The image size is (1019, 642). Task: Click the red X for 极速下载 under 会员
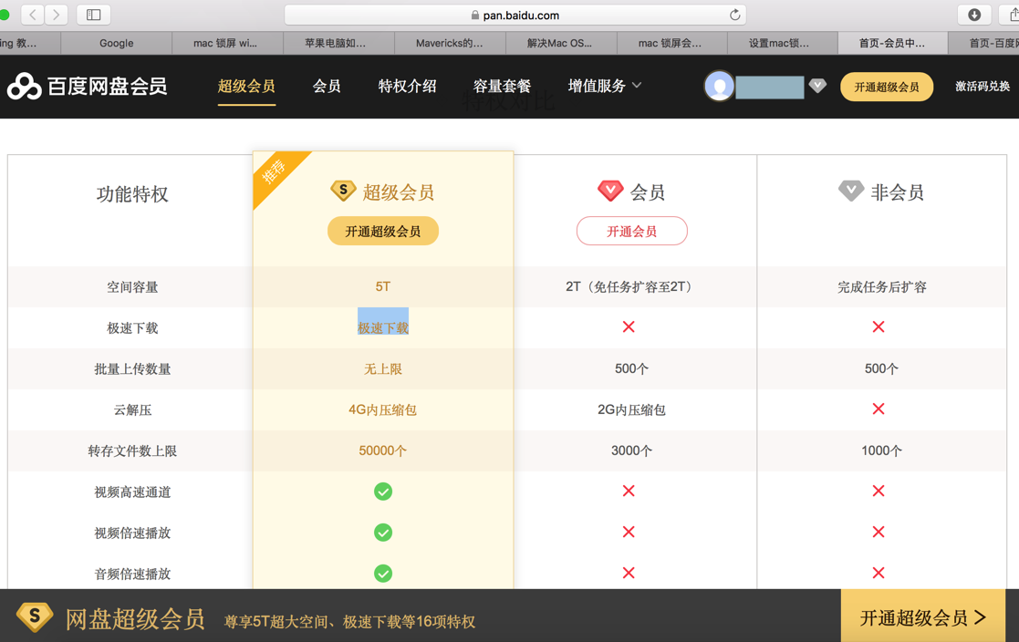(629, 326)
